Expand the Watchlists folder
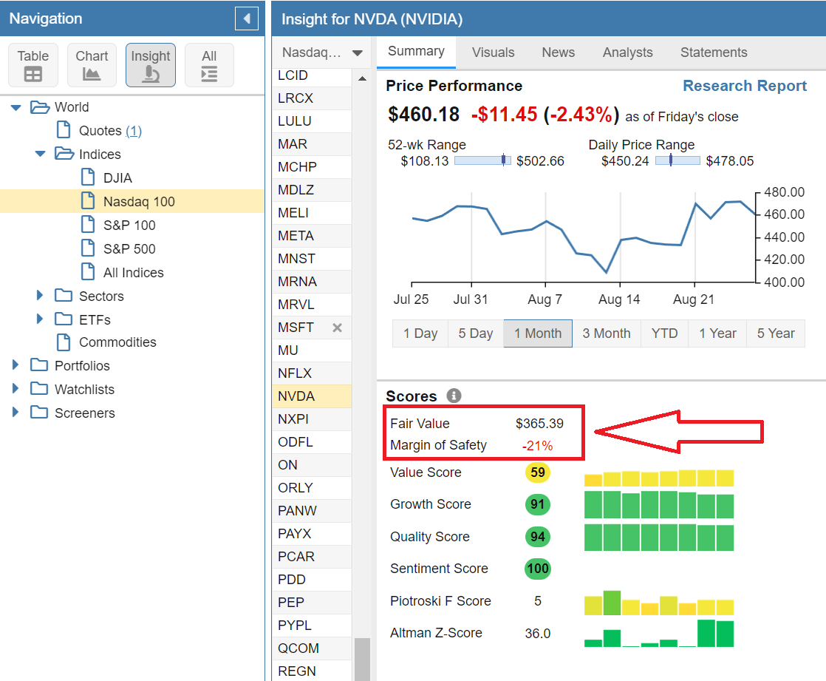The width and height of the screenshot is (826, 681). [x=16, y=388]
